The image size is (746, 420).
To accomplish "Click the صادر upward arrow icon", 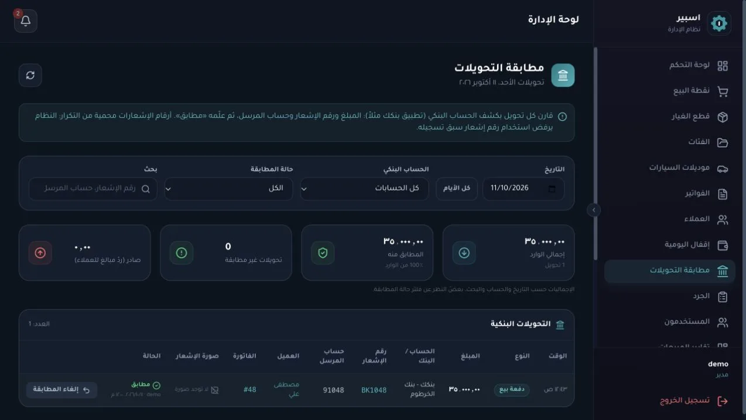I will (x=40, y=253).
